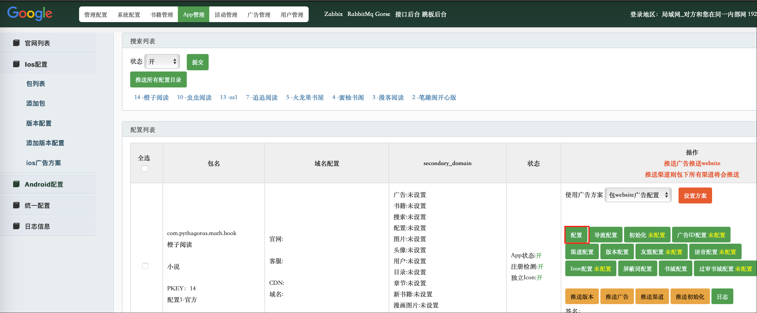Screen dimensions: 757x313
Task: Open the 广告管理 tab
Action: [259, 15]
